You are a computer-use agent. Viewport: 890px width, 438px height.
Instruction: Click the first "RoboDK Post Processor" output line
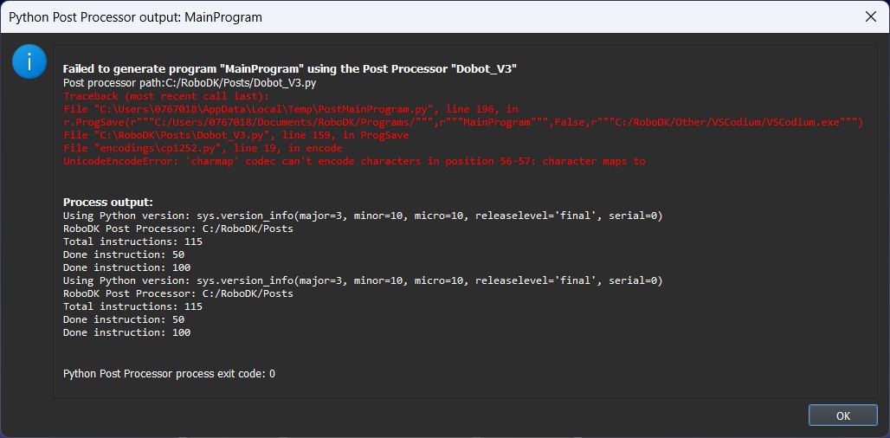point(178,229)
